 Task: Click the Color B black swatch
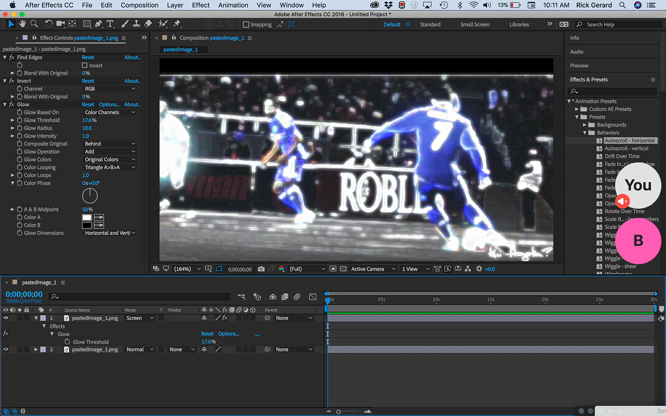click(87, 225)
